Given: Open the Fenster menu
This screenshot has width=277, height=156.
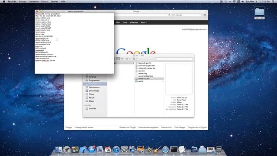Looking at the screenshot, I should click(55, 1).
